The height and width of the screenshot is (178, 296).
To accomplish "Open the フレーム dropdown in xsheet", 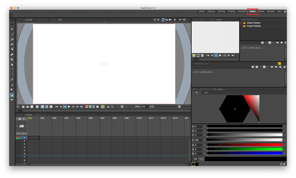I will point(21,134).
